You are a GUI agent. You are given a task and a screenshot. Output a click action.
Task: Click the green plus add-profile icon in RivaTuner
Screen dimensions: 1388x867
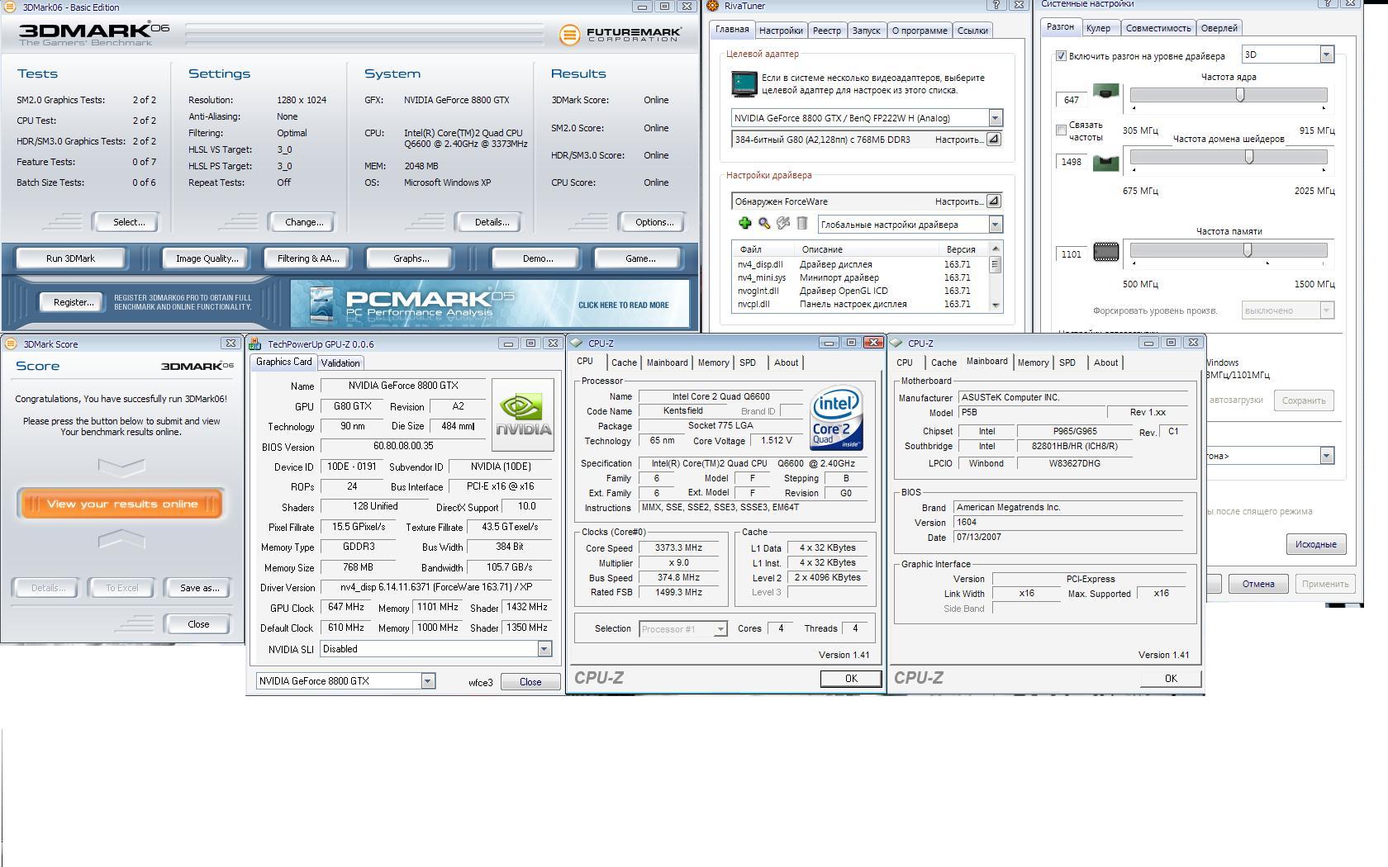744,224
